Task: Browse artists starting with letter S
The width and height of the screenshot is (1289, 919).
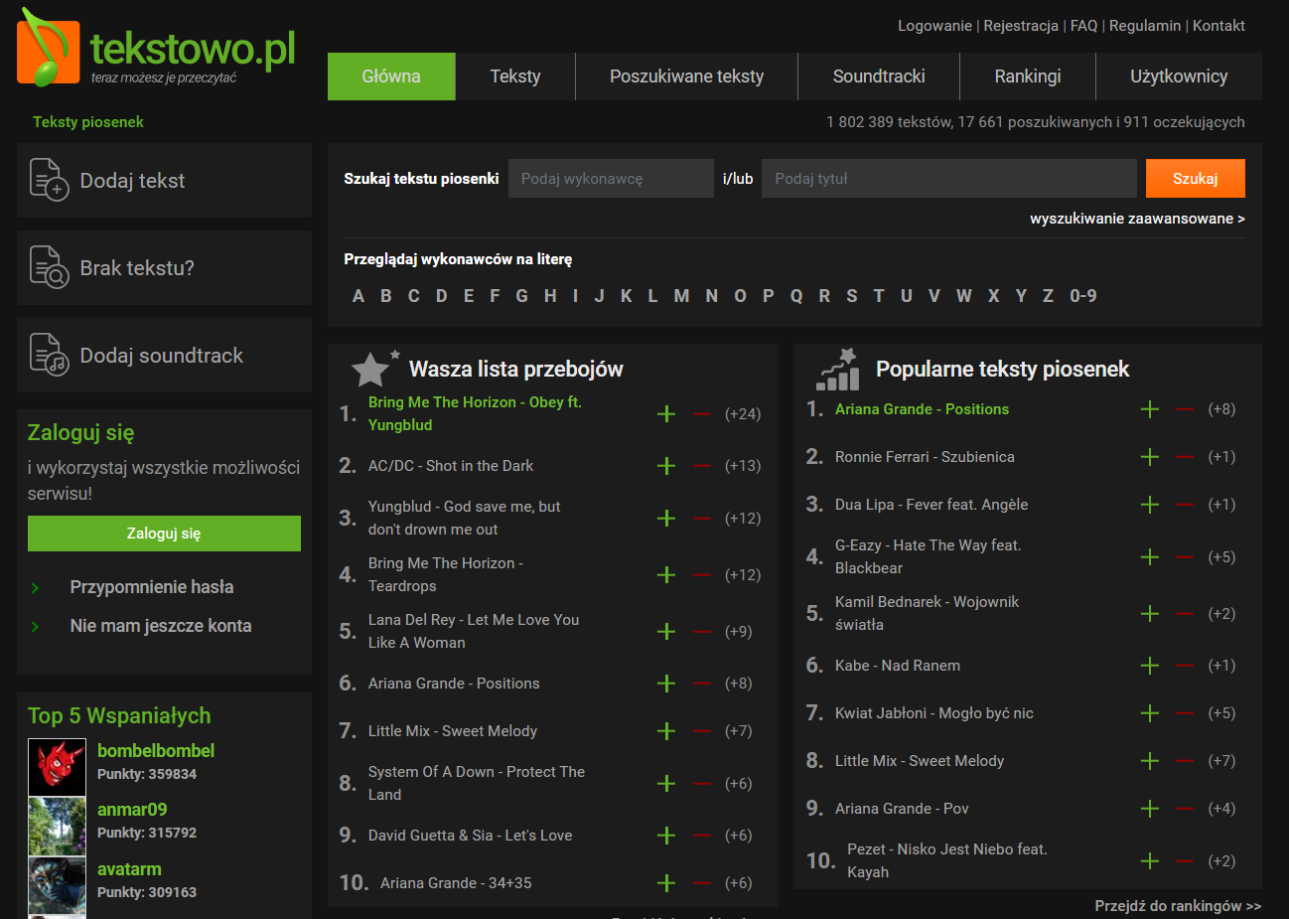Action: coord(852,296)
